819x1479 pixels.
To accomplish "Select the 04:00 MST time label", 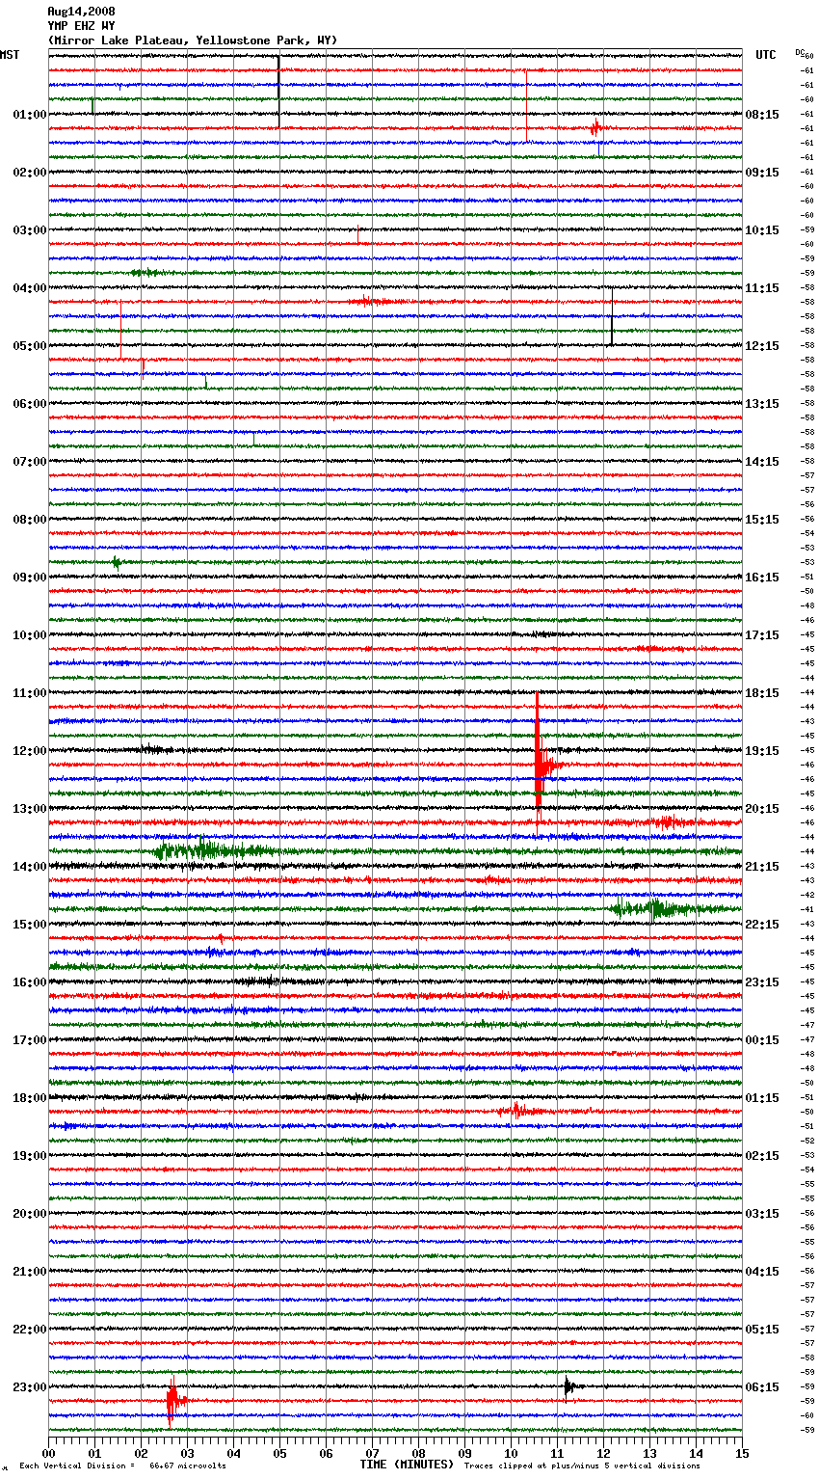I will click(30, 287).
